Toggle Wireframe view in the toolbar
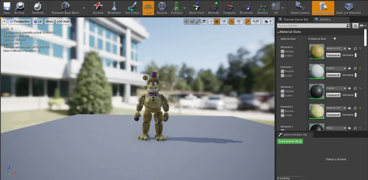Image resolution: width=368 pixels, height=180 pixels. point(114,8)
